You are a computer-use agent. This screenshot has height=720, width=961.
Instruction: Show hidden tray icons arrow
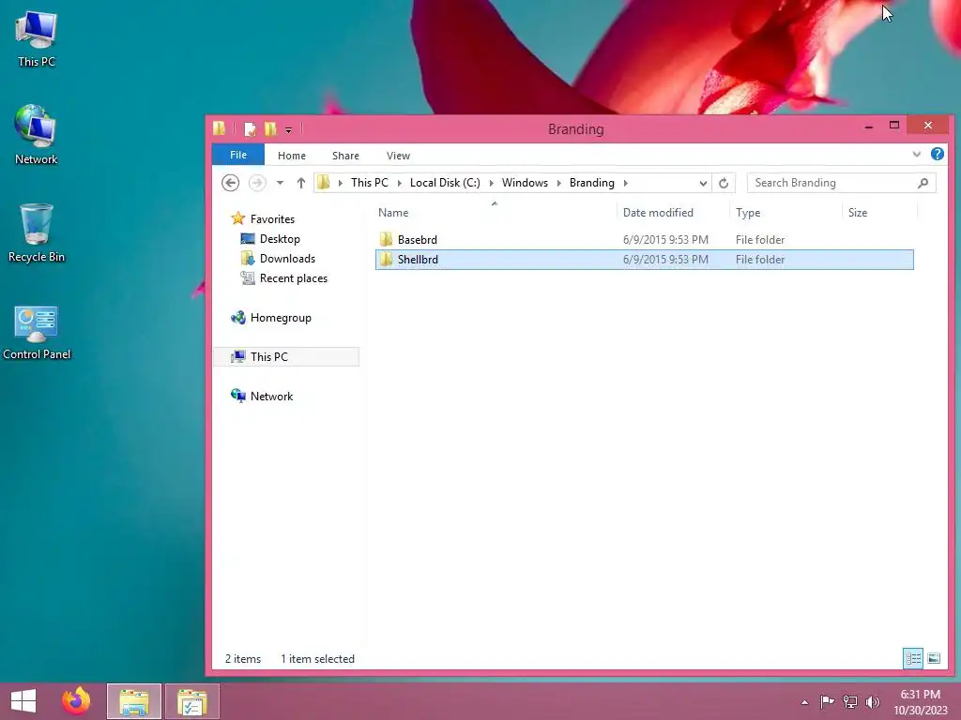click(x=804, y=702)
